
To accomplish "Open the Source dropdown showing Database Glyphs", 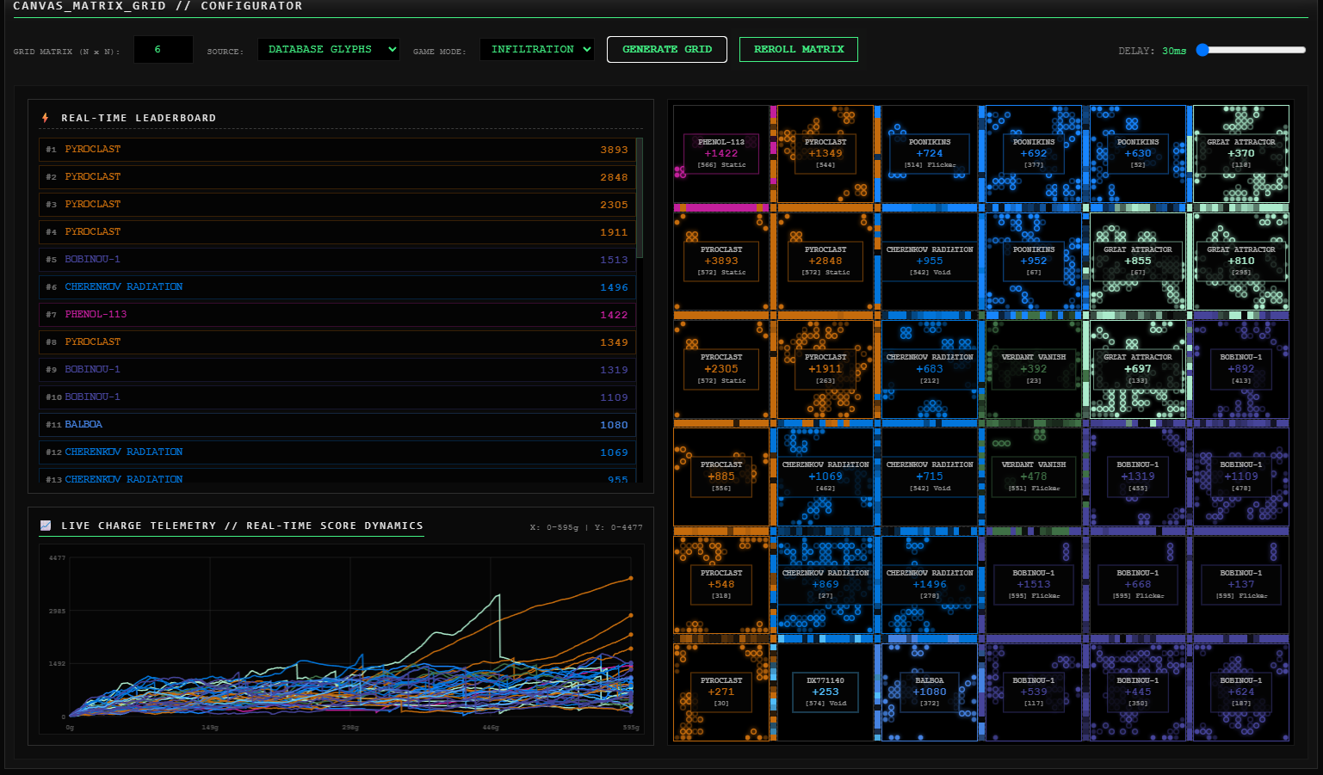I will tap(329, 50).
